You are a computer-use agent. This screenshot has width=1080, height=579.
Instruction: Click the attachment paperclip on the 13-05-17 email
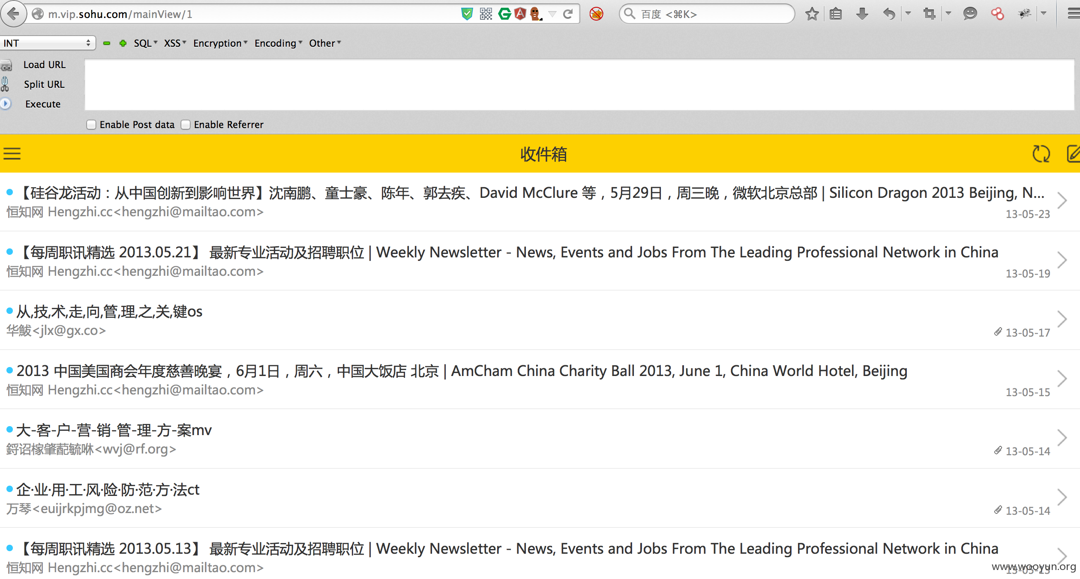[x=998, y=331]
